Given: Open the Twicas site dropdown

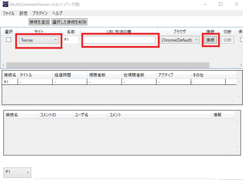Looking at the screenshot, I should [39, 40].
